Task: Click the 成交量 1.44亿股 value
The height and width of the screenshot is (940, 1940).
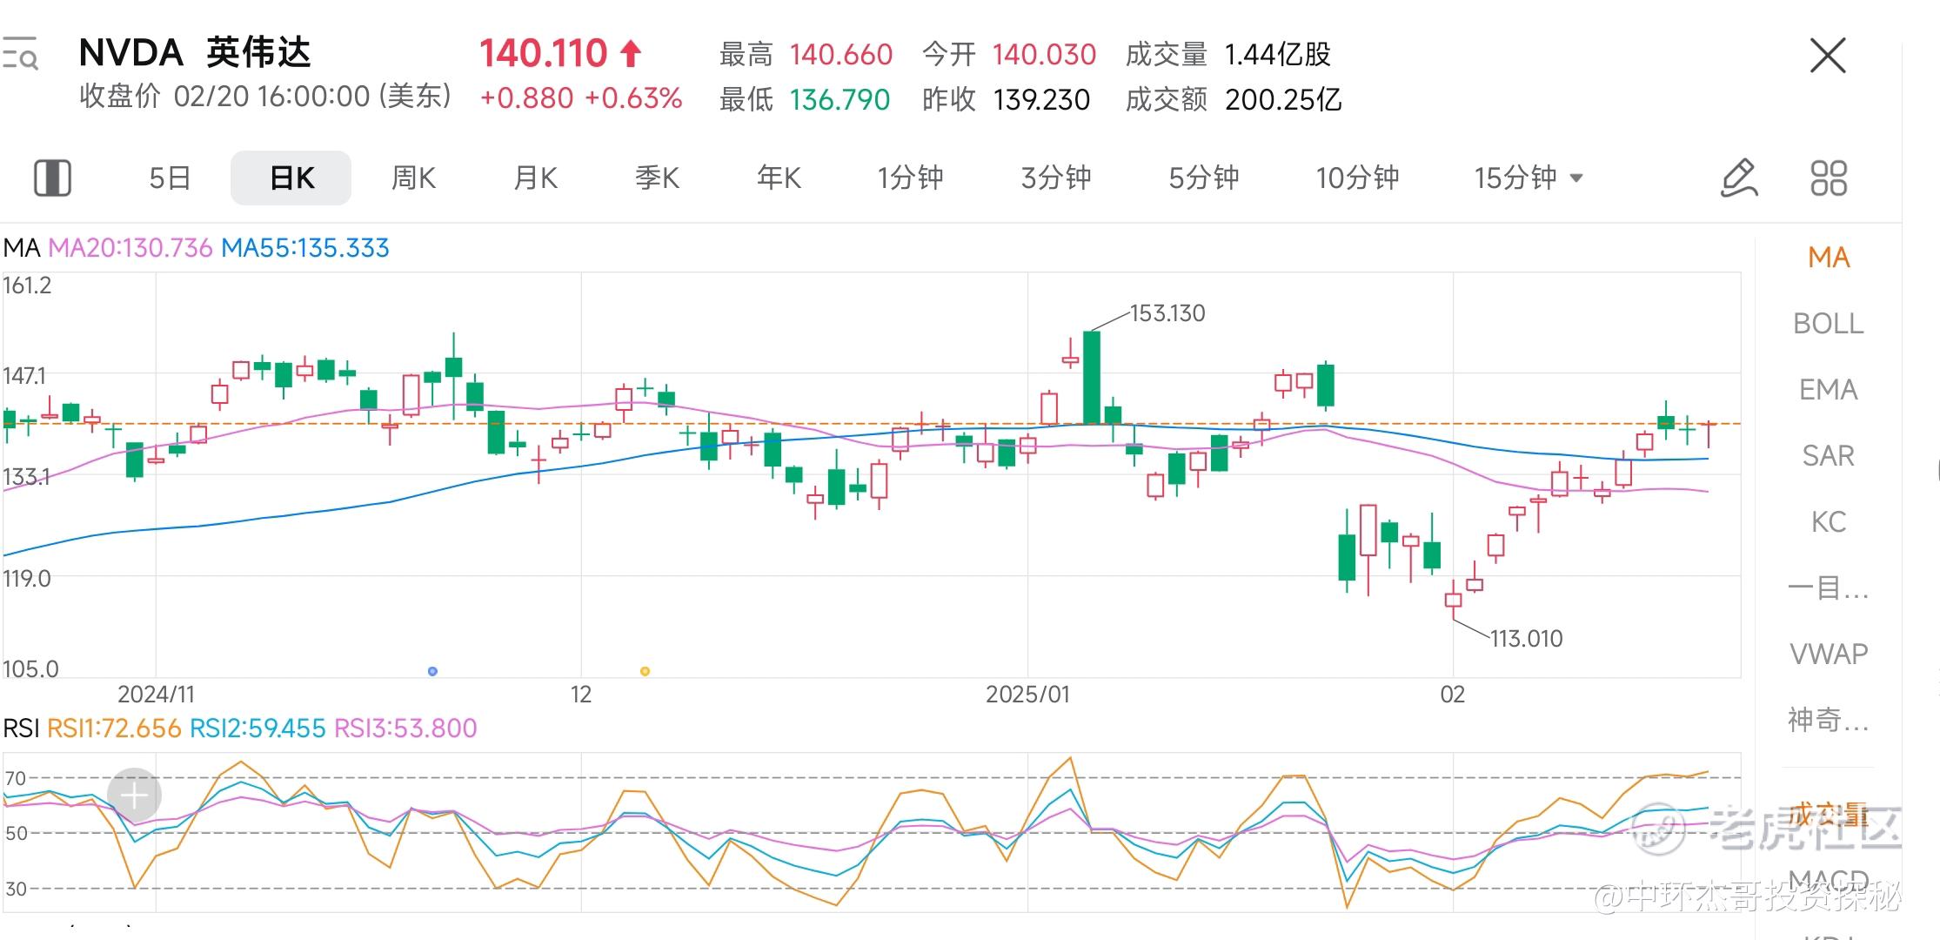Action: (x=1278, y=55)
